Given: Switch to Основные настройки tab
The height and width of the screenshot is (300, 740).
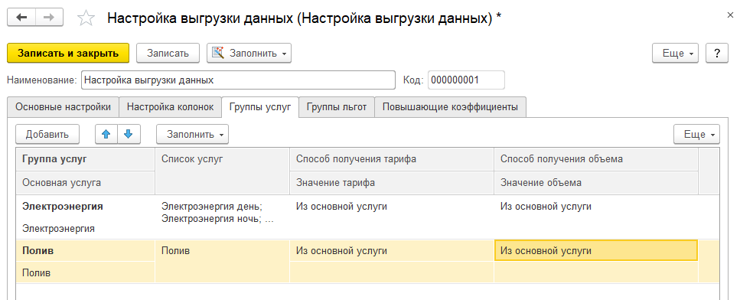Looking at the screenshot, I should (64, 106).
